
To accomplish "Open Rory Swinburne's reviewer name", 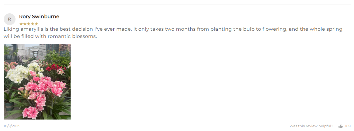I will point(39,17).
